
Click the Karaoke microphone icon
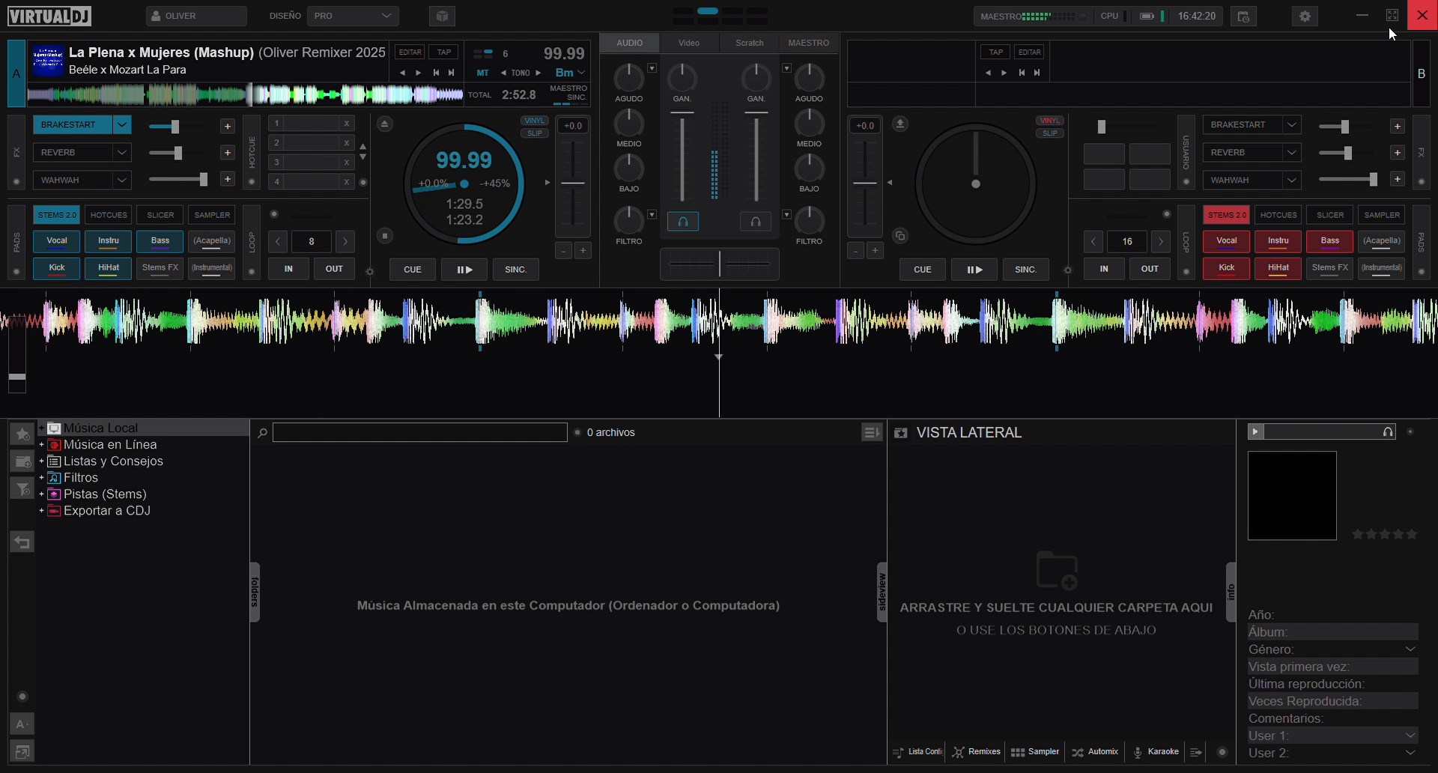pos(1138,752)
